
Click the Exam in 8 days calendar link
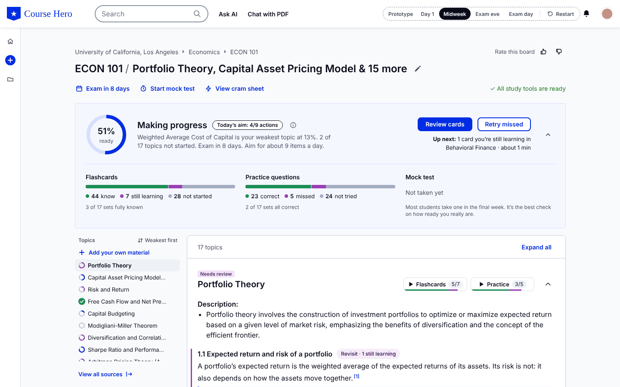pos(103,89)
